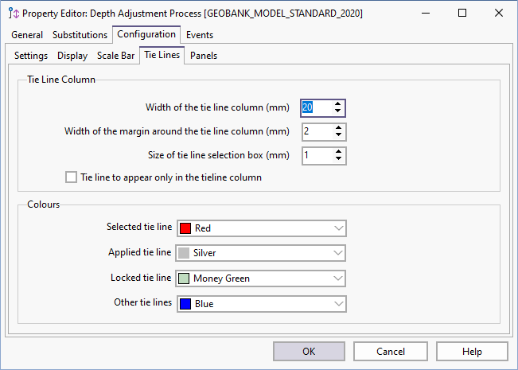The width and height of the screenshot is (518, 370).
Task: Click the red Selected tie line swatch
Action: (185, 228)
